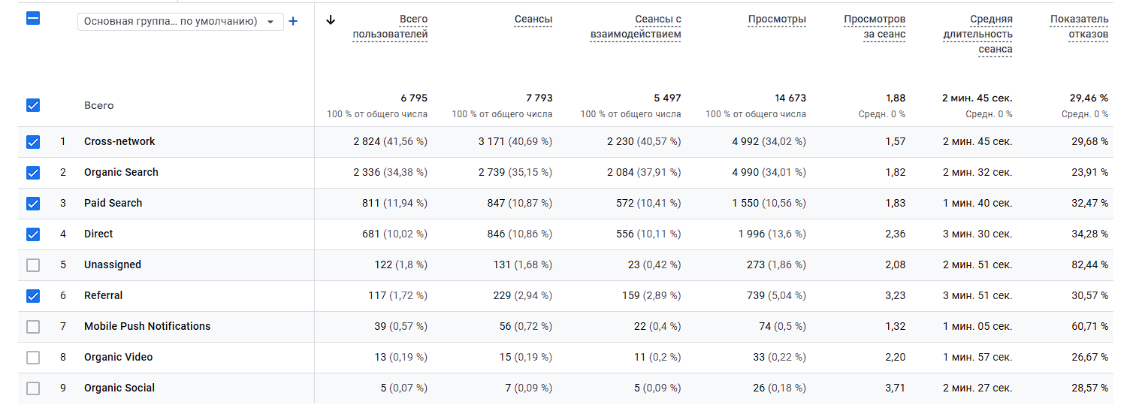Image resolution: width=1136 pixels, height=411 pixels.
Task: Uncheck the Referral row checkbox
Action: coord(33,295)
